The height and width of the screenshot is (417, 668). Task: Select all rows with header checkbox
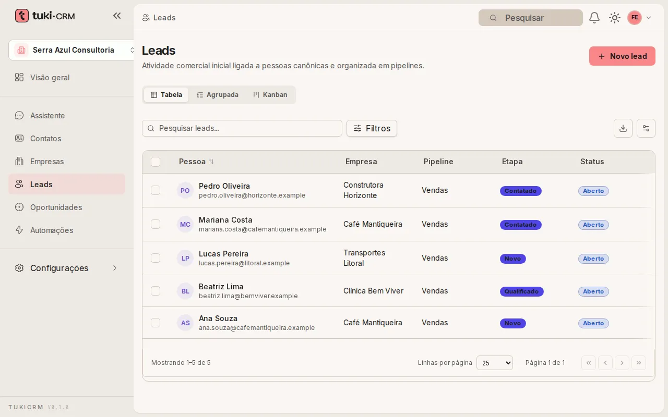click(156, 162)
